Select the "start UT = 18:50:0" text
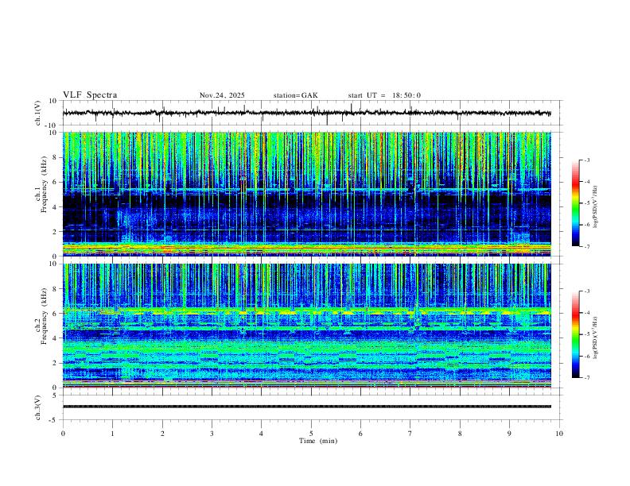This screenshot has height=486, width=630. tap(384, 95)
